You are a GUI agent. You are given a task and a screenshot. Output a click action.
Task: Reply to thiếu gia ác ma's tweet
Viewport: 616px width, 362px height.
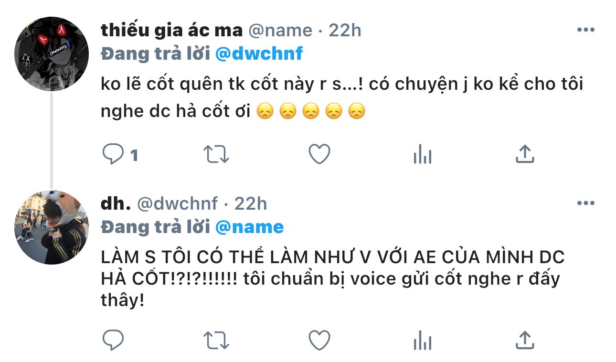114,154
